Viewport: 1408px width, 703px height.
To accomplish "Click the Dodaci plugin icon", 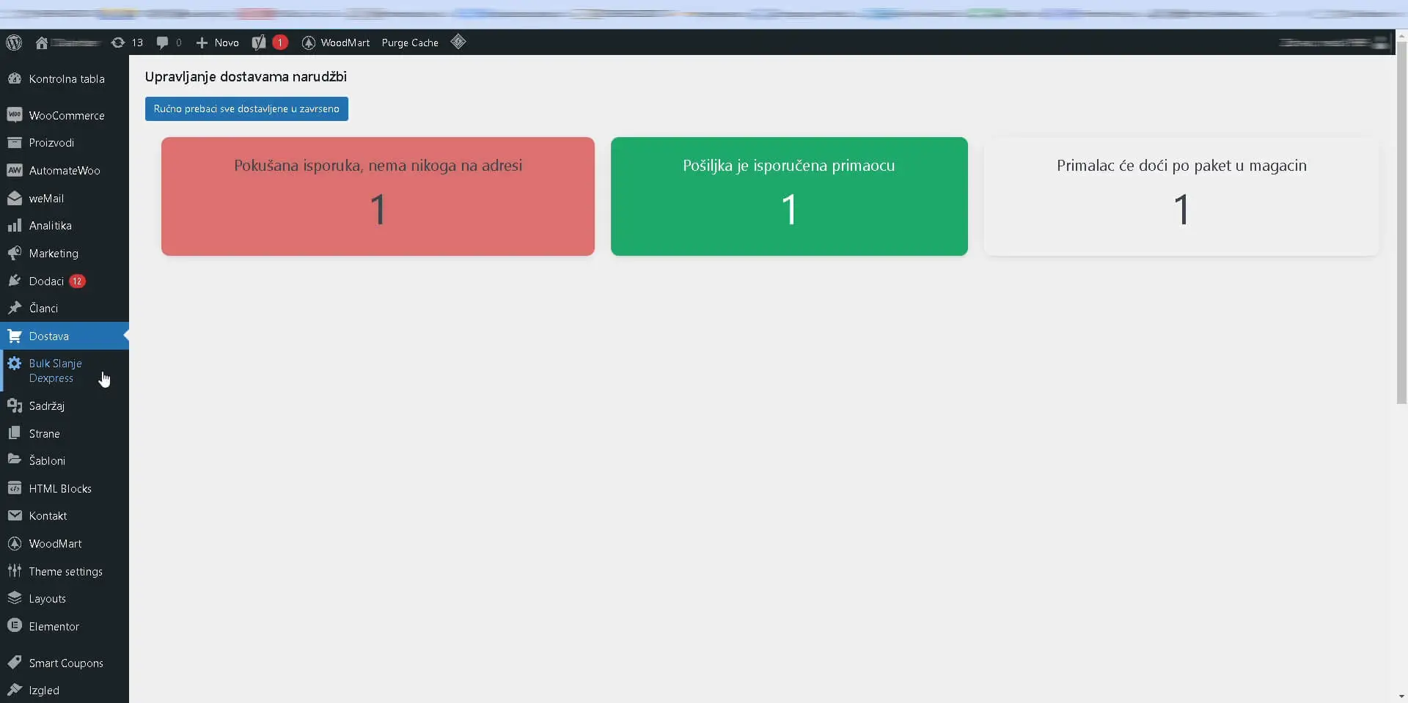I will click(x=15, y=281).
